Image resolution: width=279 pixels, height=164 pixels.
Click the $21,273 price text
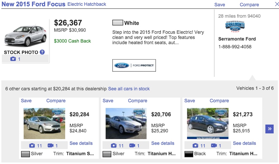point(243,114)
